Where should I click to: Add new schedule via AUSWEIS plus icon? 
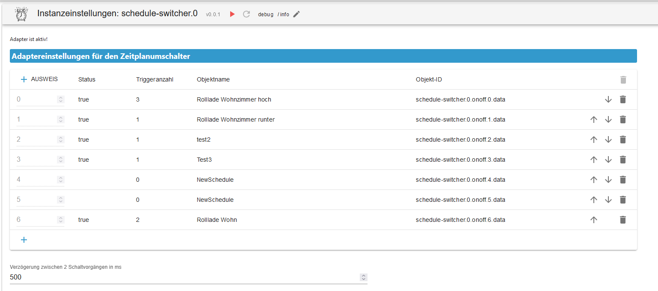(24, 79)
